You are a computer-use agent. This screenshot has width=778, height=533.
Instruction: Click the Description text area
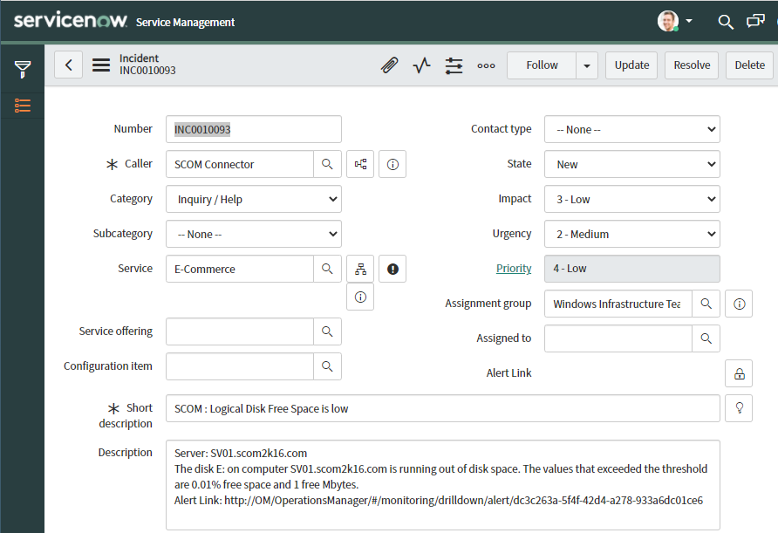point(442,485)
